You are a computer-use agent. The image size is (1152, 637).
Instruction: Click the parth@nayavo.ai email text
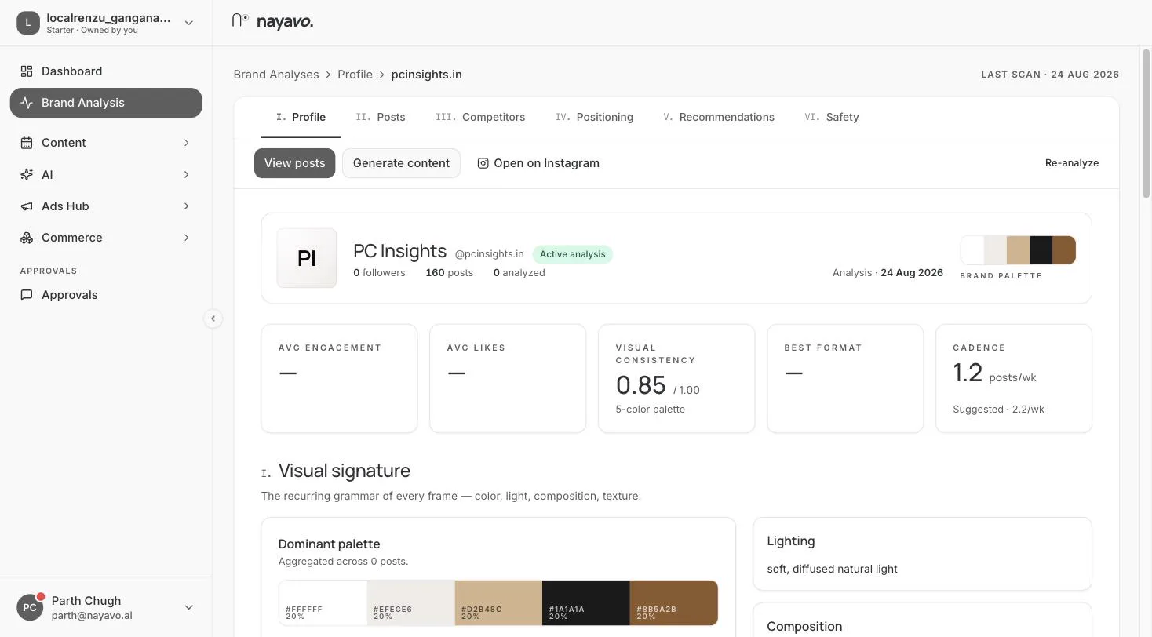point(92,616)
